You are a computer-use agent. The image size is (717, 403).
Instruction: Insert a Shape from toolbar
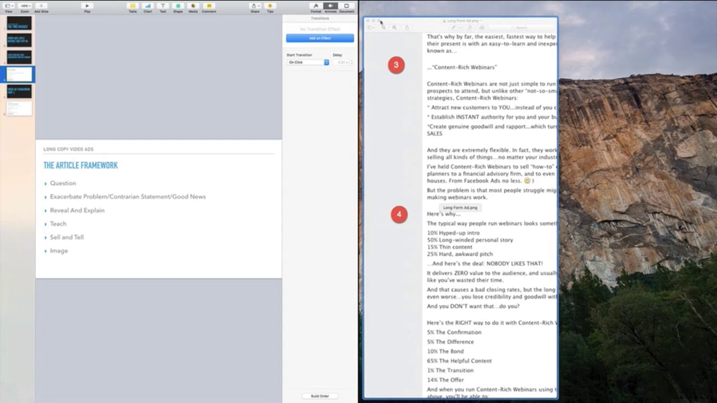pyautogui.click(x=178, y=6)
